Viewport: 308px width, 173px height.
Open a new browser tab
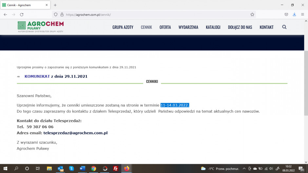[x=55, y=5]
